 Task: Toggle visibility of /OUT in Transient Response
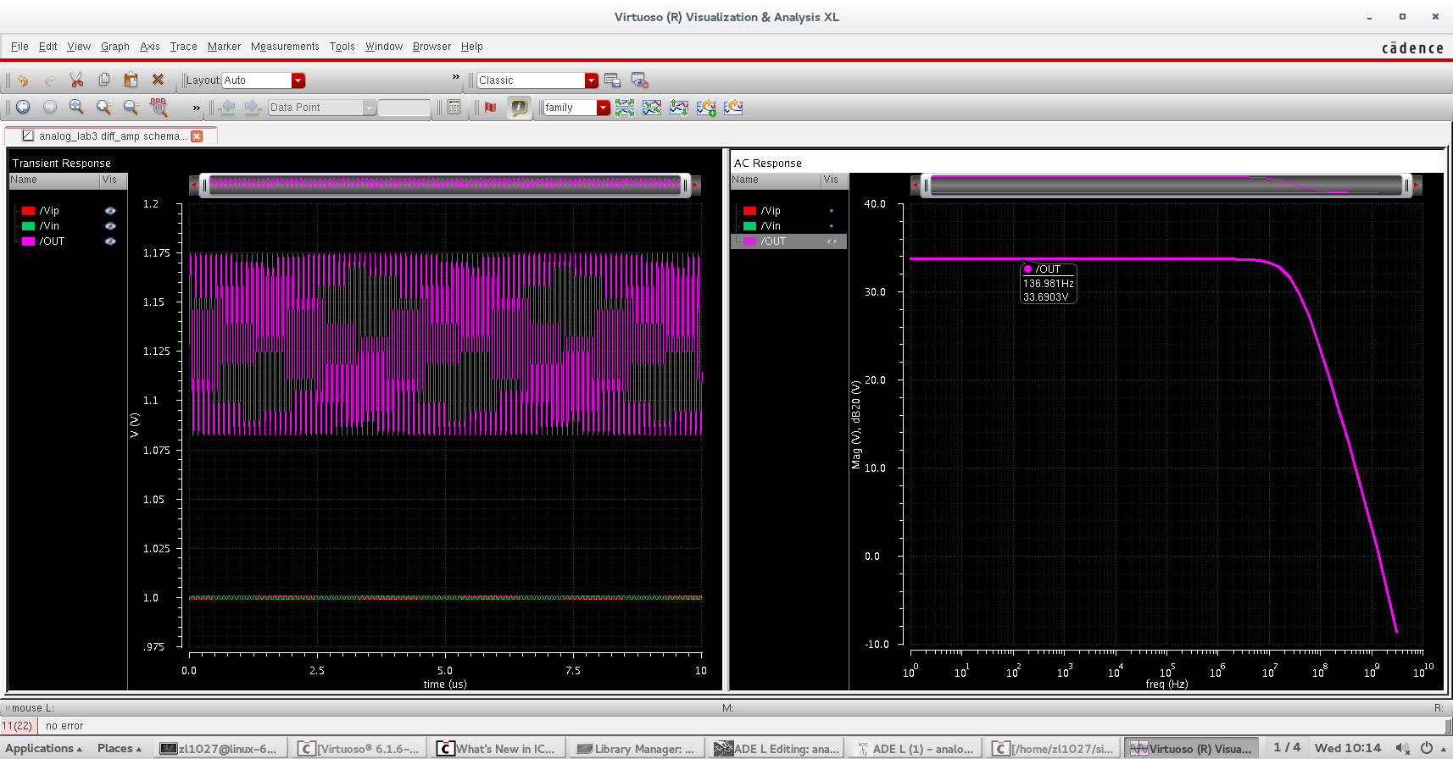(x=110, y=241)
